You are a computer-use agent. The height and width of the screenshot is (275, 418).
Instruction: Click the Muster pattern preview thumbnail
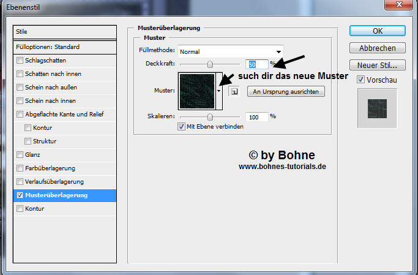pyautogui.click(x=196, y=89)
